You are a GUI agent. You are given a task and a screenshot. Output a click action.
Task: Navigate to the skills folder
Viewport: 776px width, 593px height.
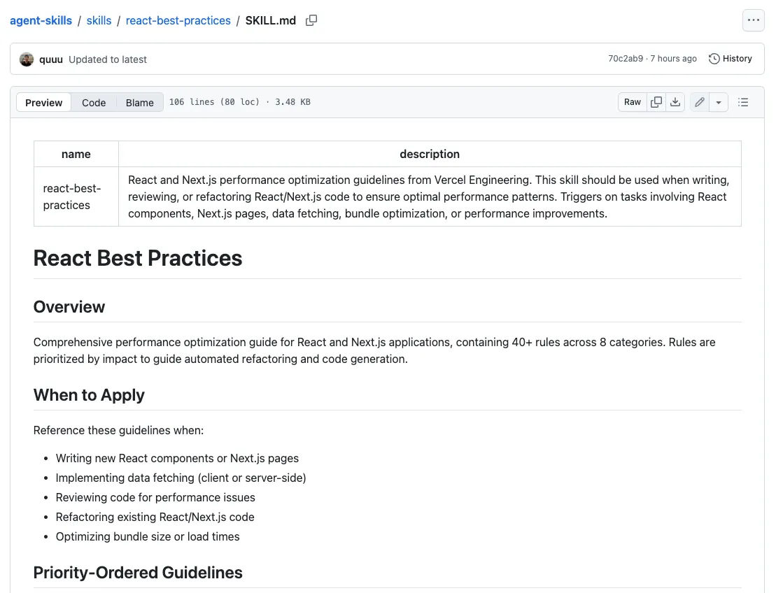pos(99,21)
